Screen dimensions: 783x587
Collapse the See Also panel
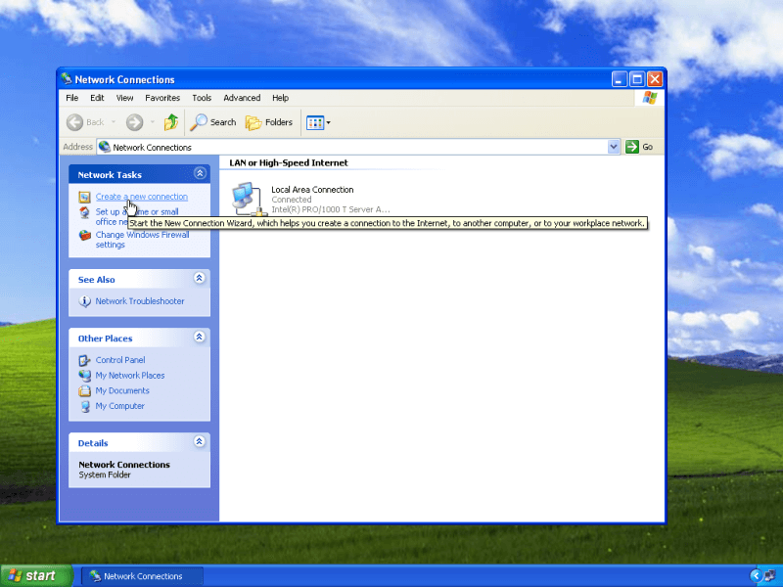pyautogui.click(x=200, y=279)
